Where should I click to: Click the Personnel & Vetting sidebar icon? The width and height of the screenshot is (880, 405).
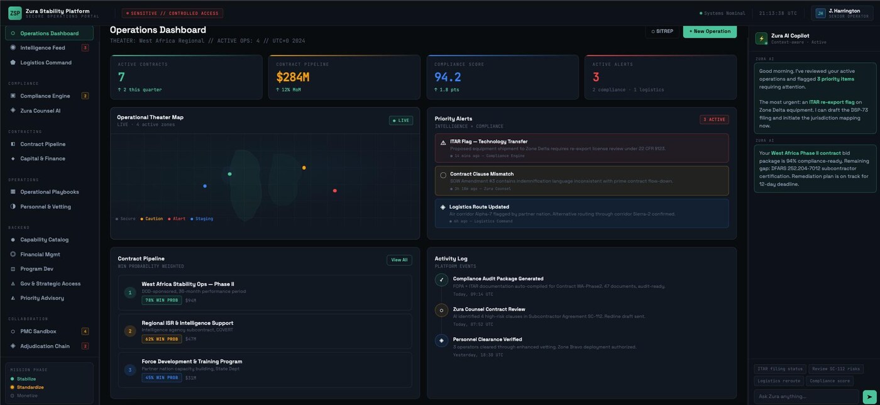click(x=13, y=206)
